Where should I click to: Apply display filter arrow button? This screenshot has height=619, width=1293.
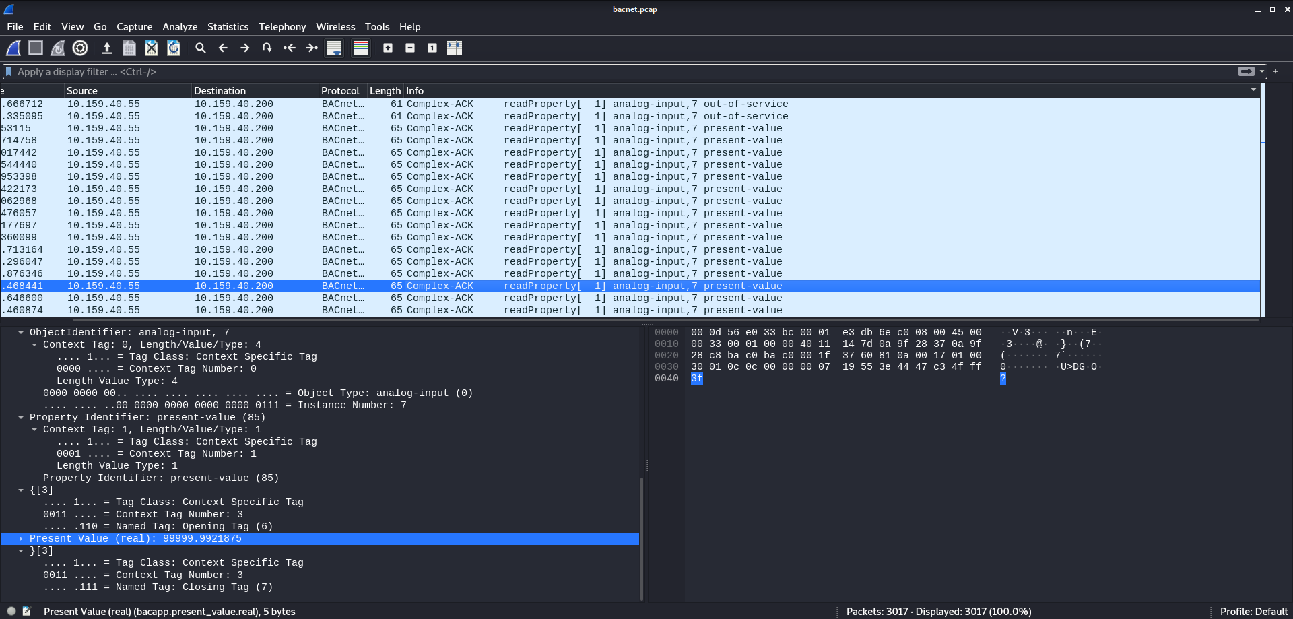click(x=1247, y=71)
